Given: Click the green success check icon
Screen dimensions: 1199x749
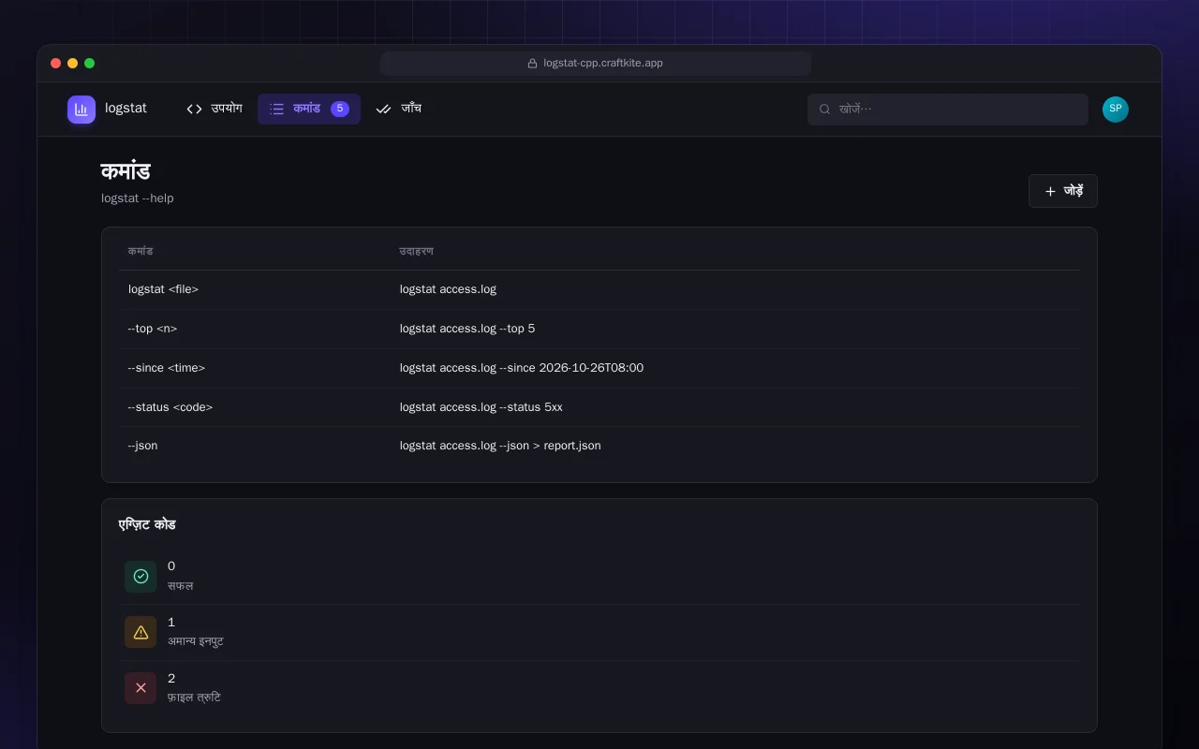Looking at the screenshot, I should coord(141,577).
